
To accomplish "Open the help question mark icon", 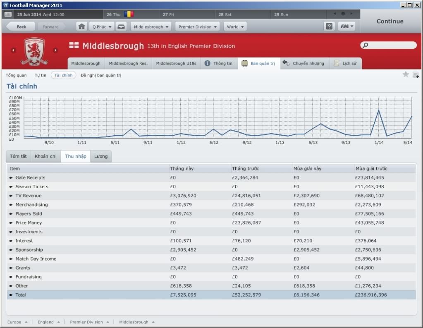I will 329,26.
